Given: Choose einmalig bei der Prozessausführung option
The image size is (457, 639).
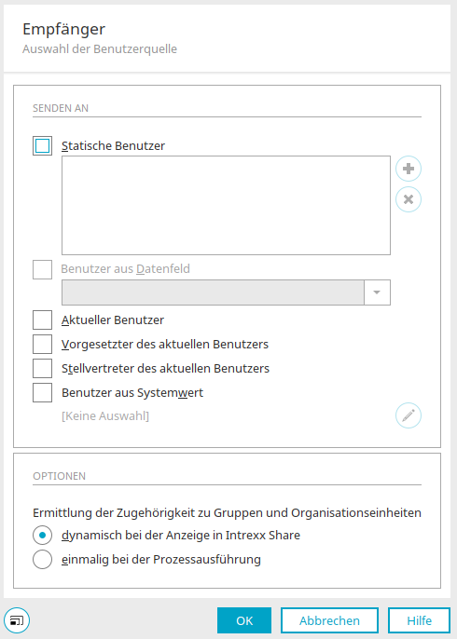Looking at the screenshot, I should click(x=43, y=560).
